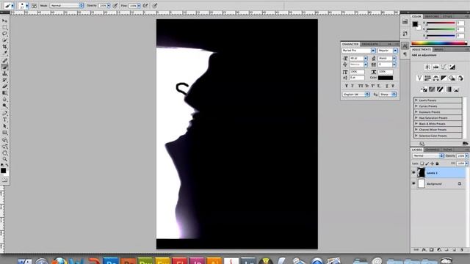Open the font style Regular dropdown
Screen dimensions: 470x264
coord(387,51)
